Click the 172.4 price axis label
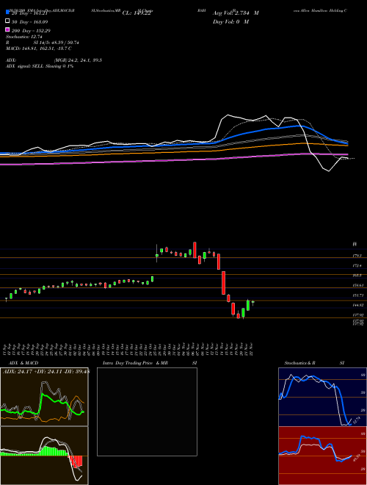Image resolution: width=367 pixels, height=485 pixels. 357,266
